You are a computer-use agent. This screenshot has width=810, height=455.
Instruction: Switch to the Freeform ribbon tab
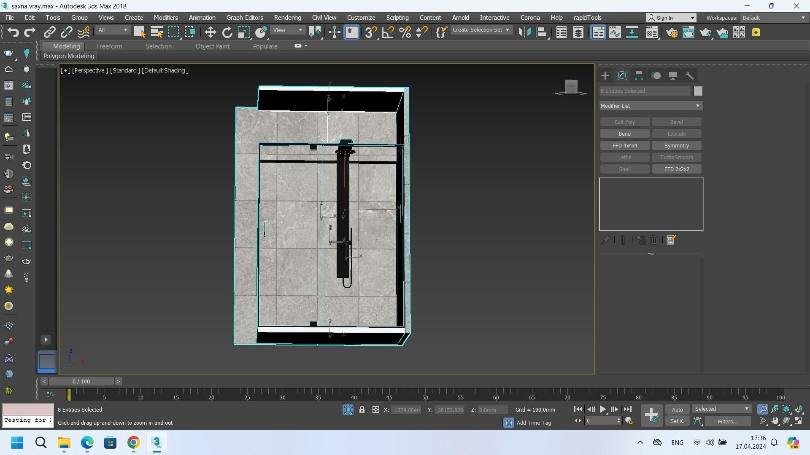(x=109, y=46)
